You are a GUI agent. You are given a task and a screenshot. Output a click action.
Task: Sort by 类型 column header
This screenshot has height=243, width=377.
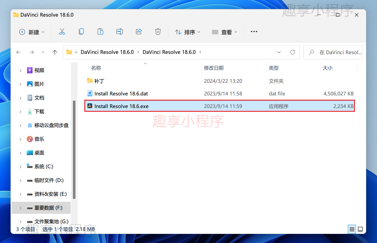click(x=274, y=68)
